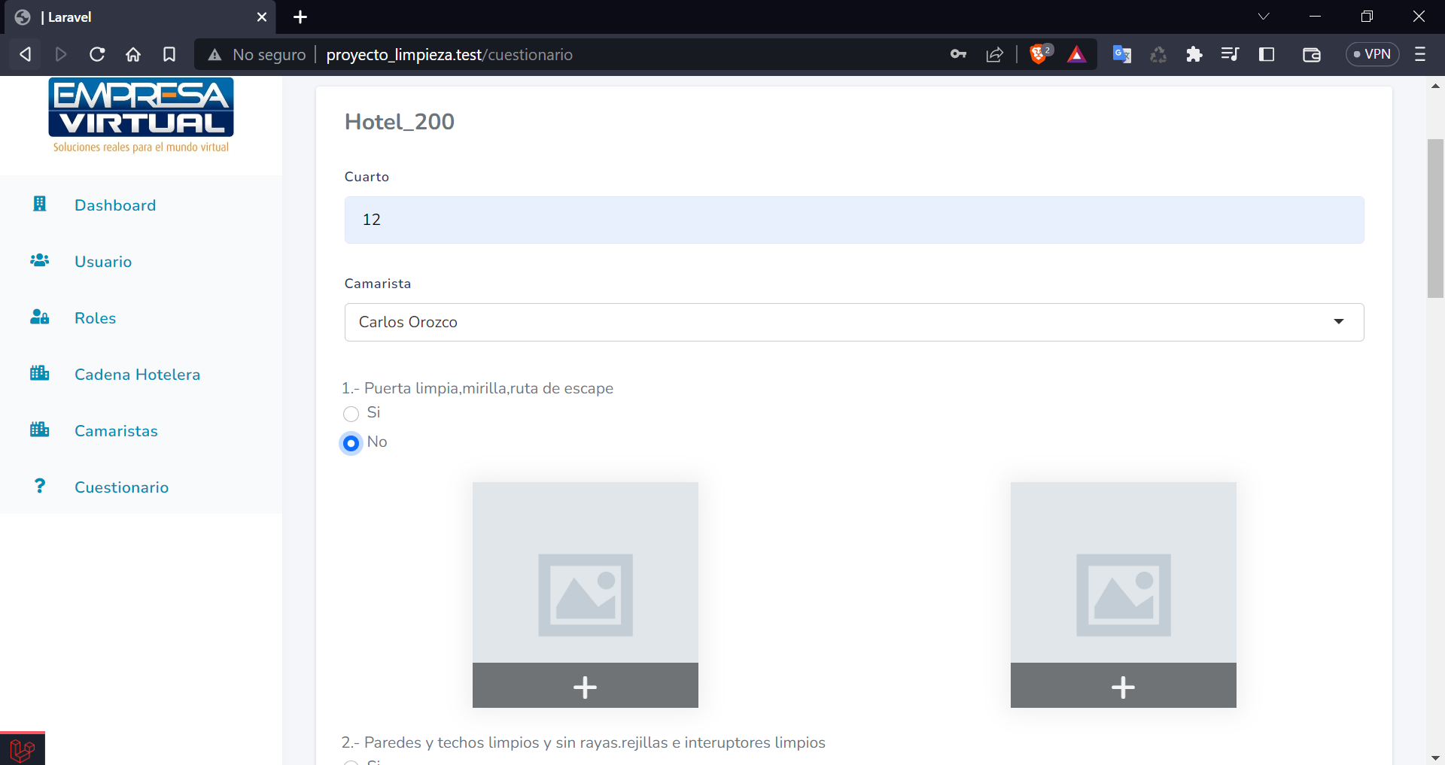Click the first image upload plus button
1445x765 pixels.
tap(585, 685)
